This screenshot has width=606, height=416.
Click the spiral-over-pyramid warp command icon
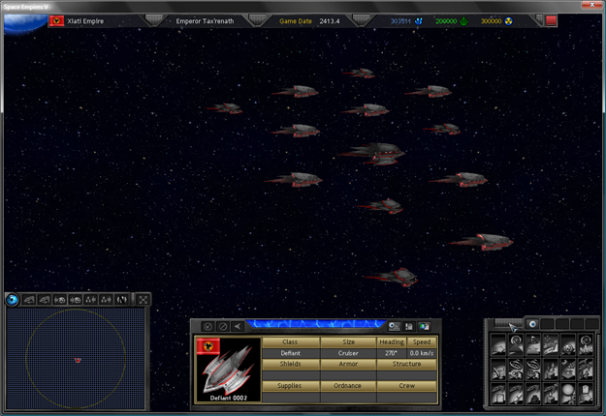516,344
